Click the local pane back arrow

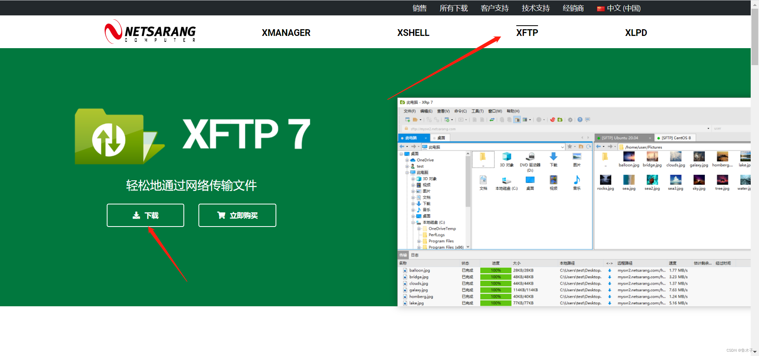[x=402, y=146]
